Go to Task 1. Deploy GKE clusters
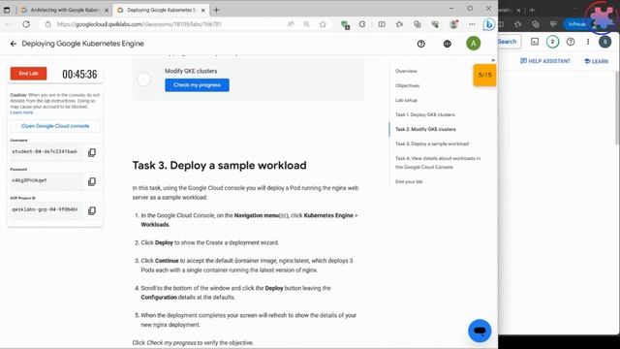This screenshot has width=620, height=349. coord(425,114)
